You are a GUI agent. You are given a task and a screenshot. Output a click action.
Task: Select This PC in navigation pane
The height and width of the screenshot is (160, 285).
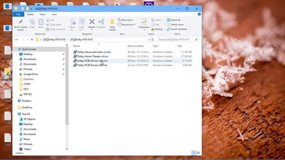[x=26, y=114]
